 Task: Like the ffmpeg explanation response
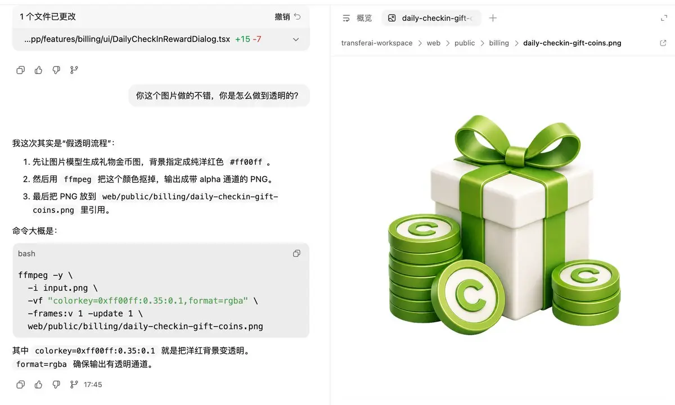(38, 385)
